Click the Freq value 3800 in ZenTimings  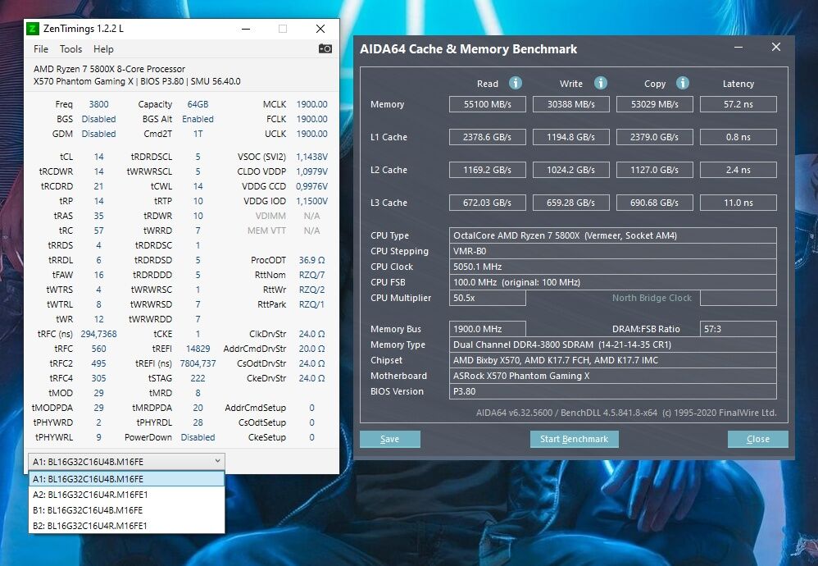(98, 104)
